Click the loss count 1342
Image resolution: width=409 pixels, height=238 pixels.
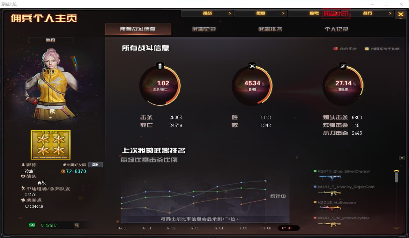(265, 126)
